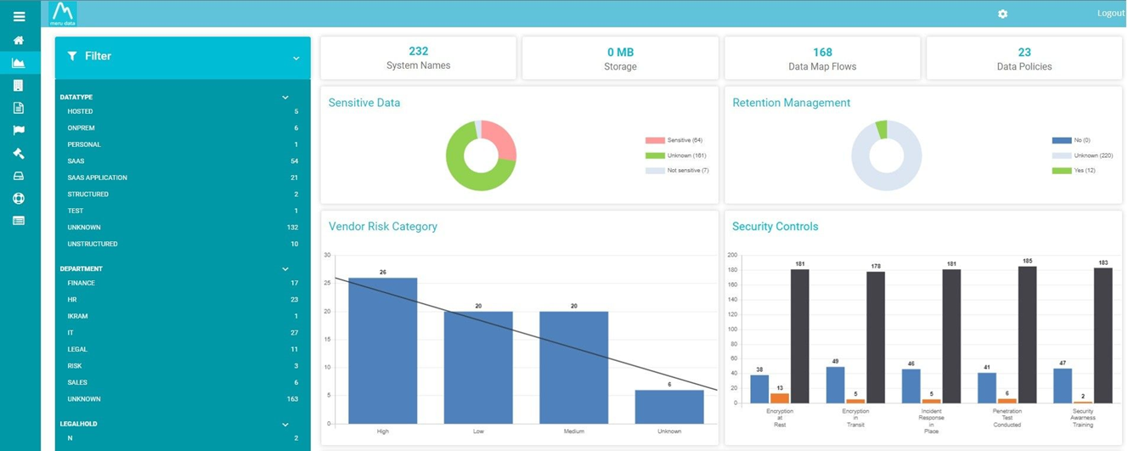Toggle the Unknown (220) retention legend entry
This screenshot has width=1128, height=451.
(1083, 155)
